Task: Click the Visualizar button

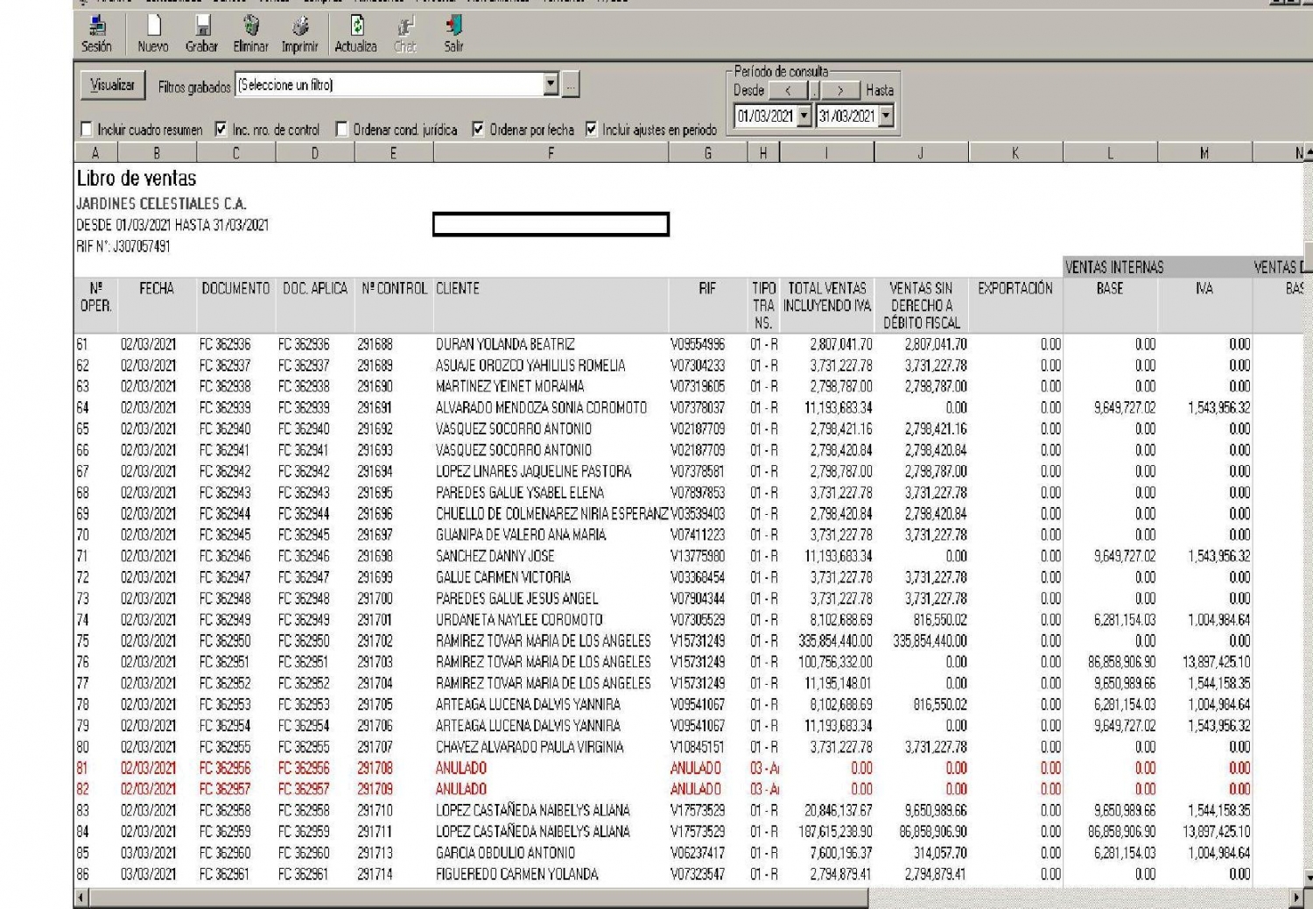Action: coord(113,85)
